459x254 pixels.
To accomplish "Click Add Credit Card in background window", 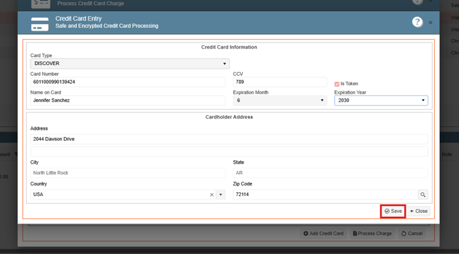I will pyautogui.click(x=324, y=233).
